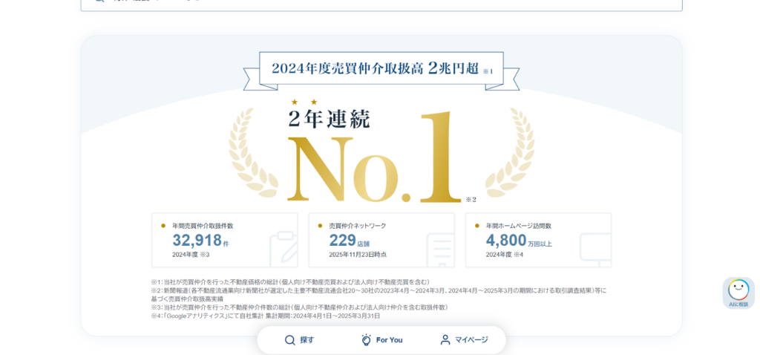This screenshot has width=760, height=355.
Task: Click the left golden laurel wreath
Action: coord(251,152)
